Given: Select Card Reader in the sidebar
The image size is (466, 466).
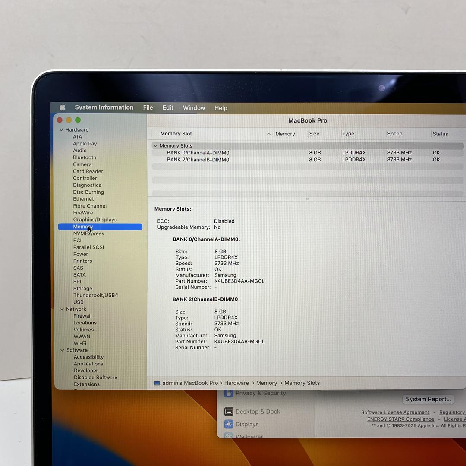Looking at the screenshot, I should click(88, 171).
